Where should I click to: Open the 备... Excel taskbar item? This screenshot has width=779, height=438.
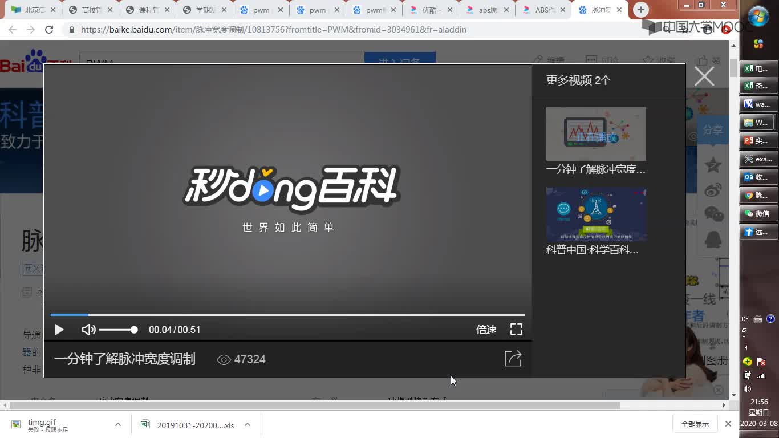[758, 86]
